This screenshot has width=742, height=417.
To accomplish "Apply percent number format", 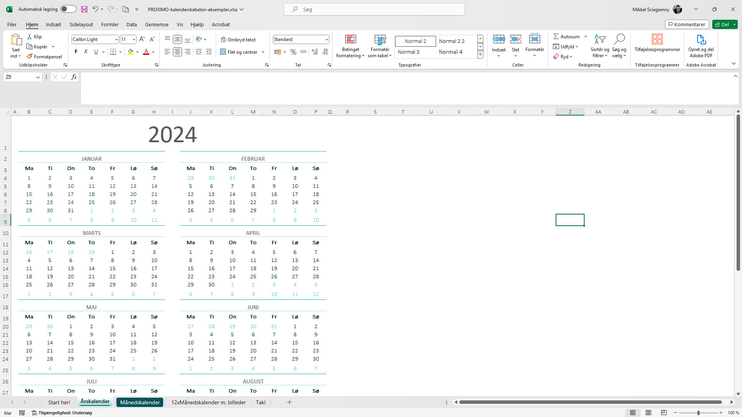I will [x=293, y=51].
